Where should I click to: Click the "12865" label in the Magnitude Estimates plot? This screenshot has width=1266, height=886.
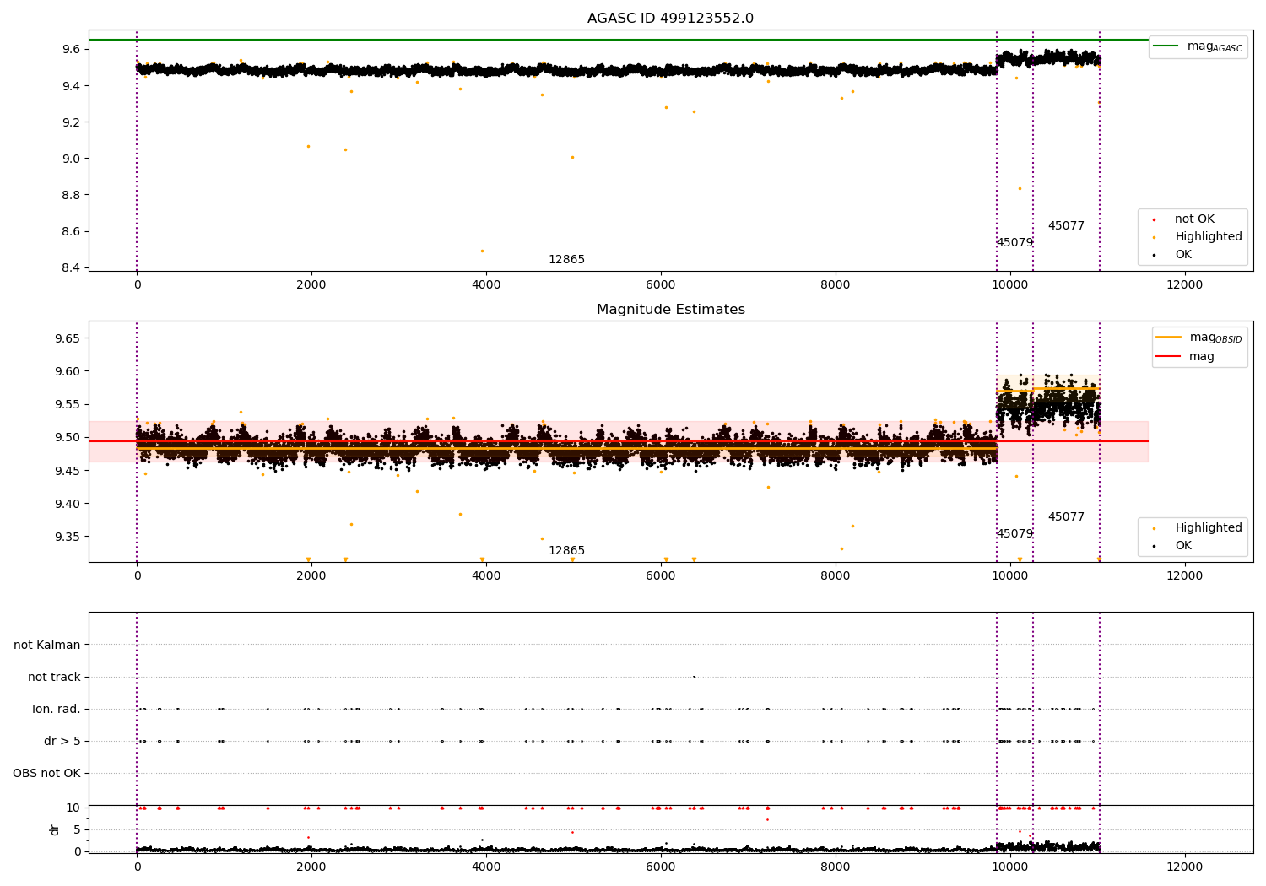(x=566, y=551)
